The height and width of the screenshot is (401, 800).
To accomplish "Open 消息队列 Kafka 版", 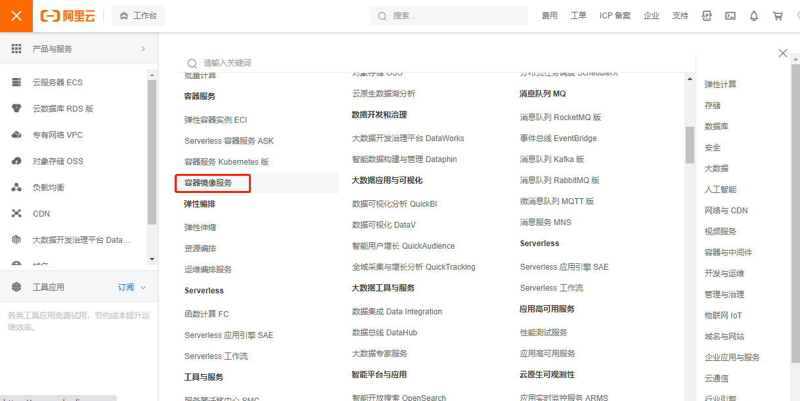I will coord(552,159).
